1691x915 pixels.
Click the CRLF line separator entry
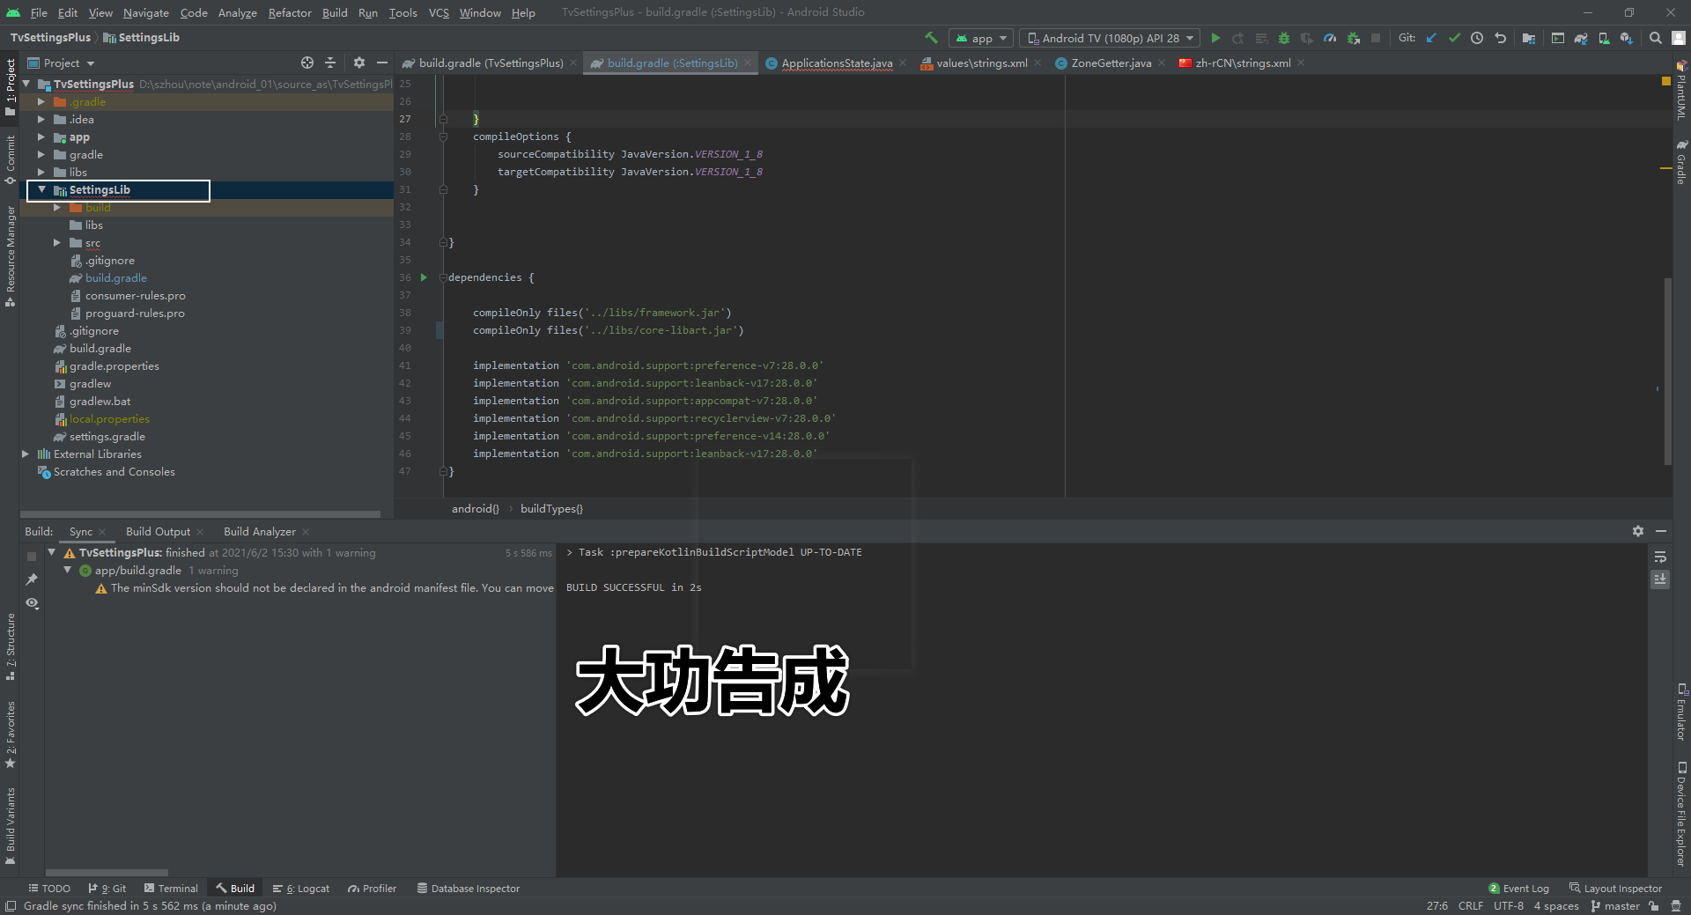[x=1470, y=906]
